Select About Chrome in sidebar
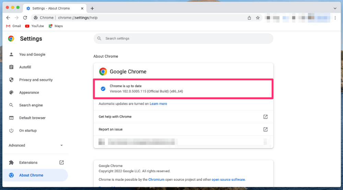Image resolution: width=343 pixels, height=190 pixels. click(35, 175)
